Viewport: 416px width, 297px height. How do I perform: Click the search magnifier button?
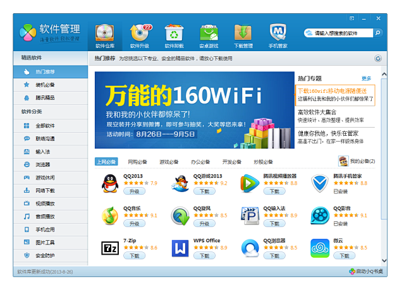pyautogui.click(x=377, y=33)
